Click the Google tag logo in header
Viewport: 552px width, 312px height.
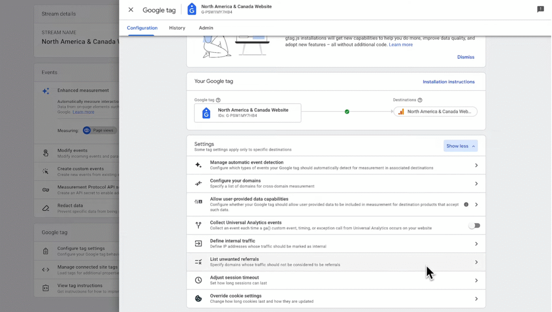point(192,9)
